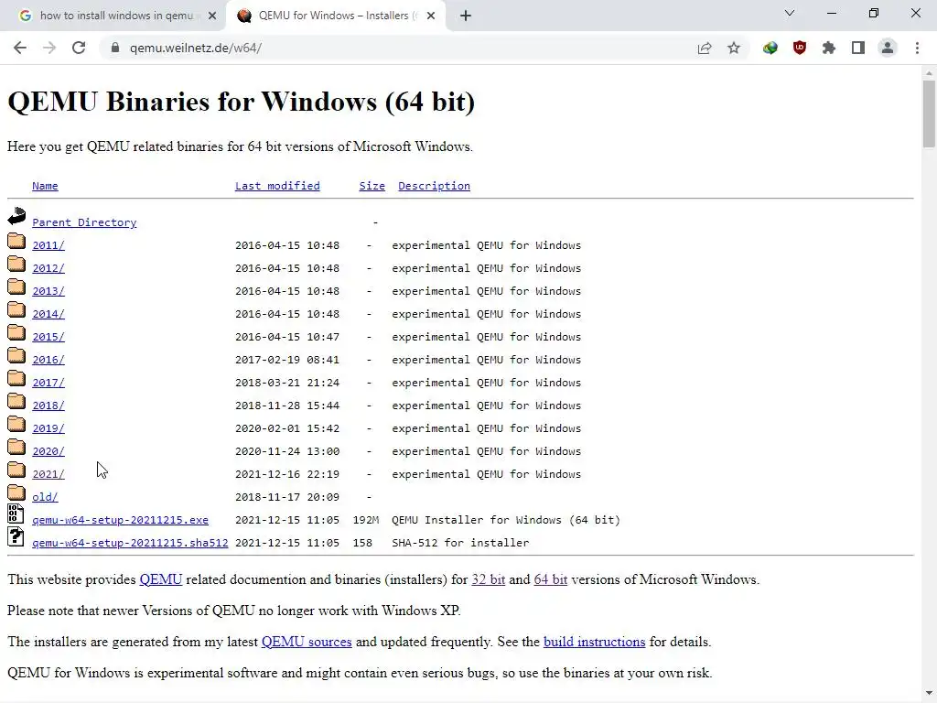Open the 2012/ folder link

tap(48, 268)
